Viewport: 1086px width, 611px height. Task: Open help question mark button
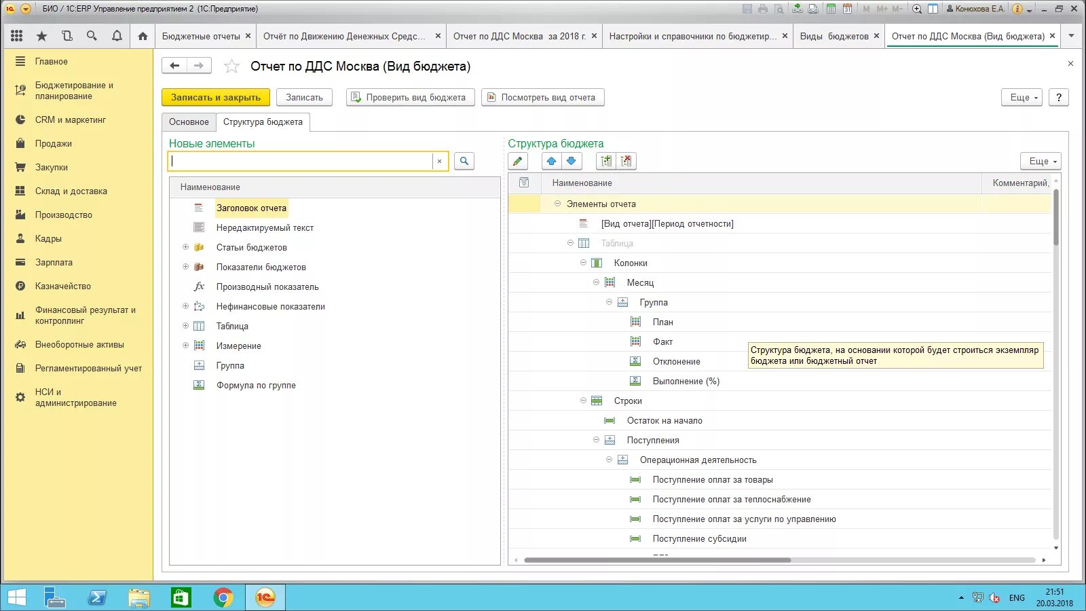[x=1059, y=97]
